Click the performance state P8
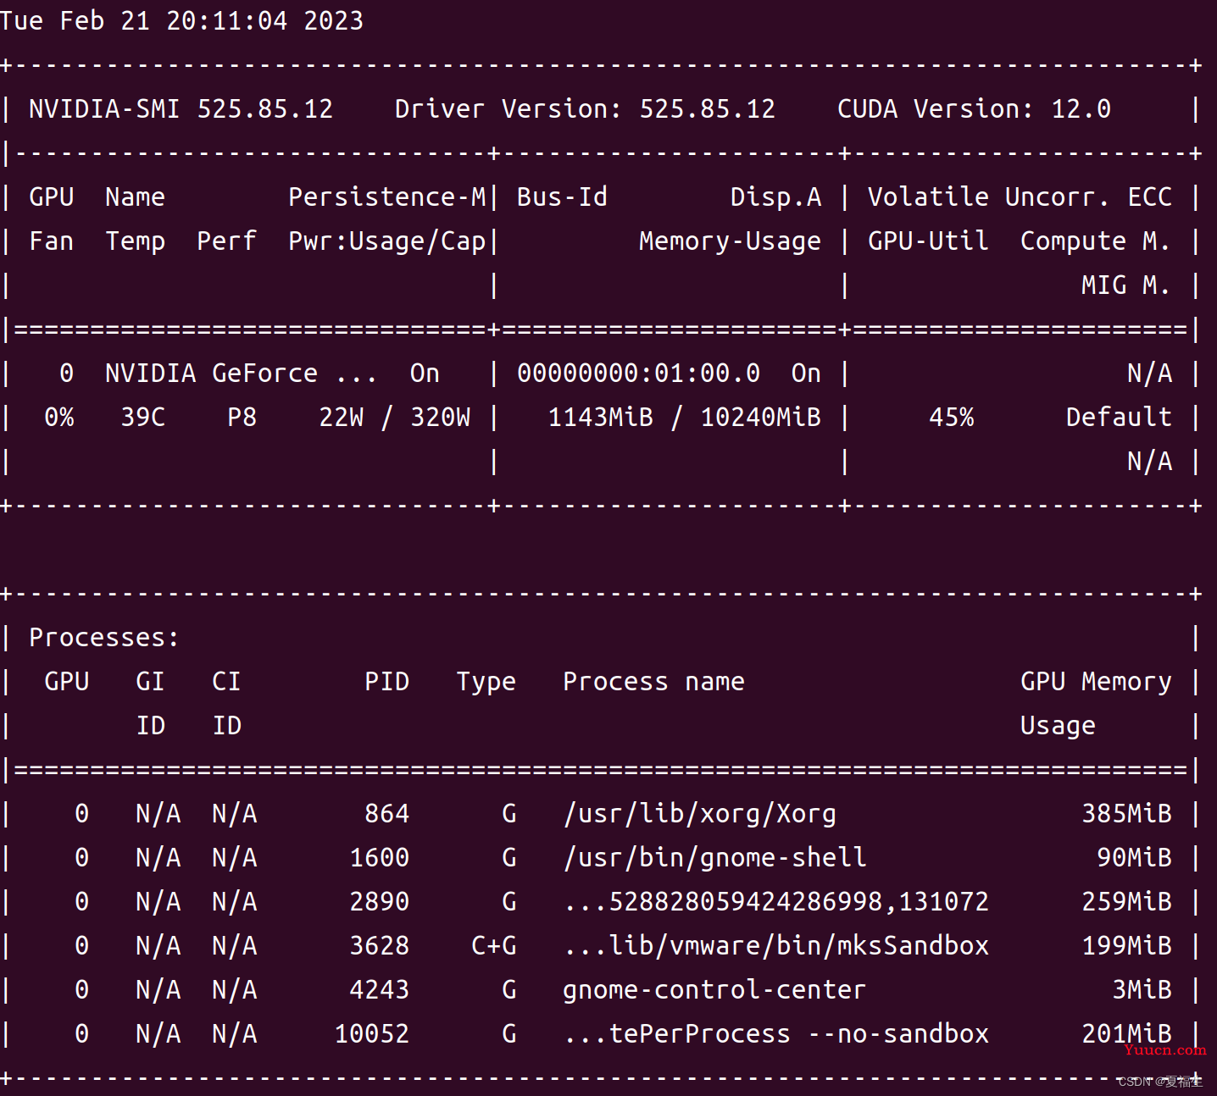Screen dimensions: 1217x1096 (x=242, y=417)
